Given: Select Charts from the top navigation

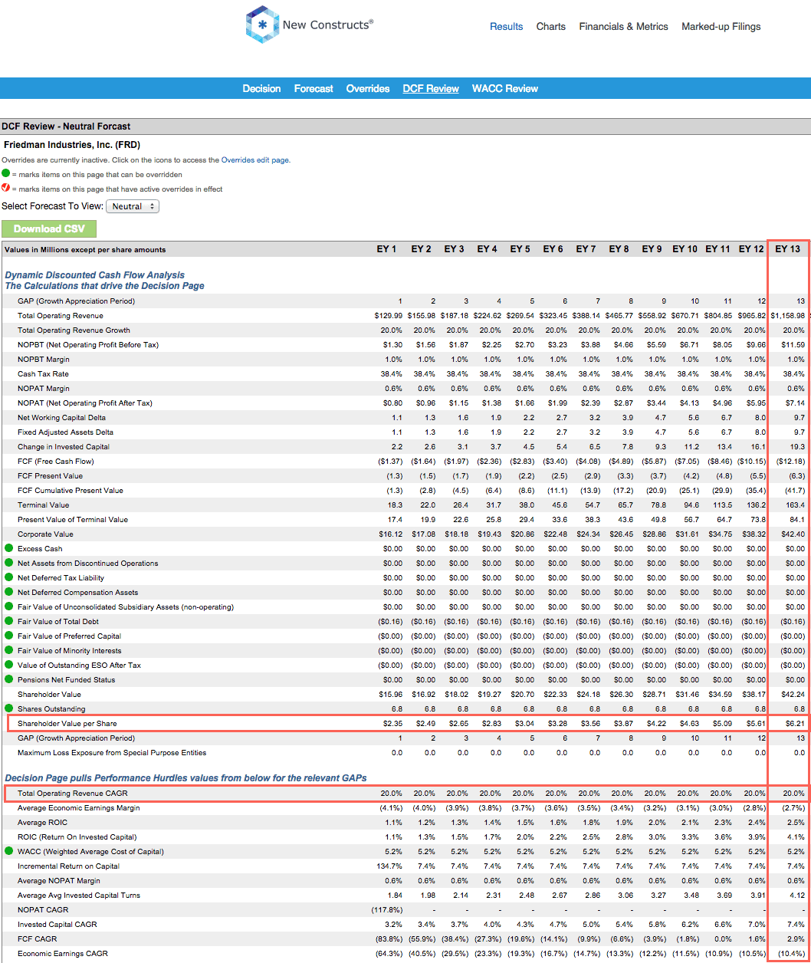Looking at the screenshot, I should pos(550,26).
